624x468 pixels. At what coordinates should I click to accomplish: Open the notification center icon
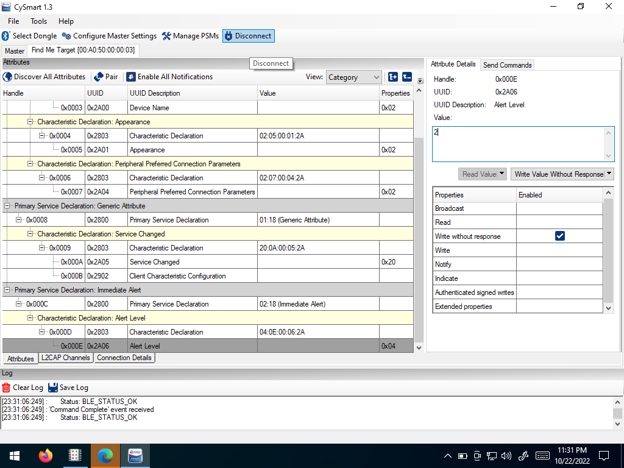click(604, 456)
